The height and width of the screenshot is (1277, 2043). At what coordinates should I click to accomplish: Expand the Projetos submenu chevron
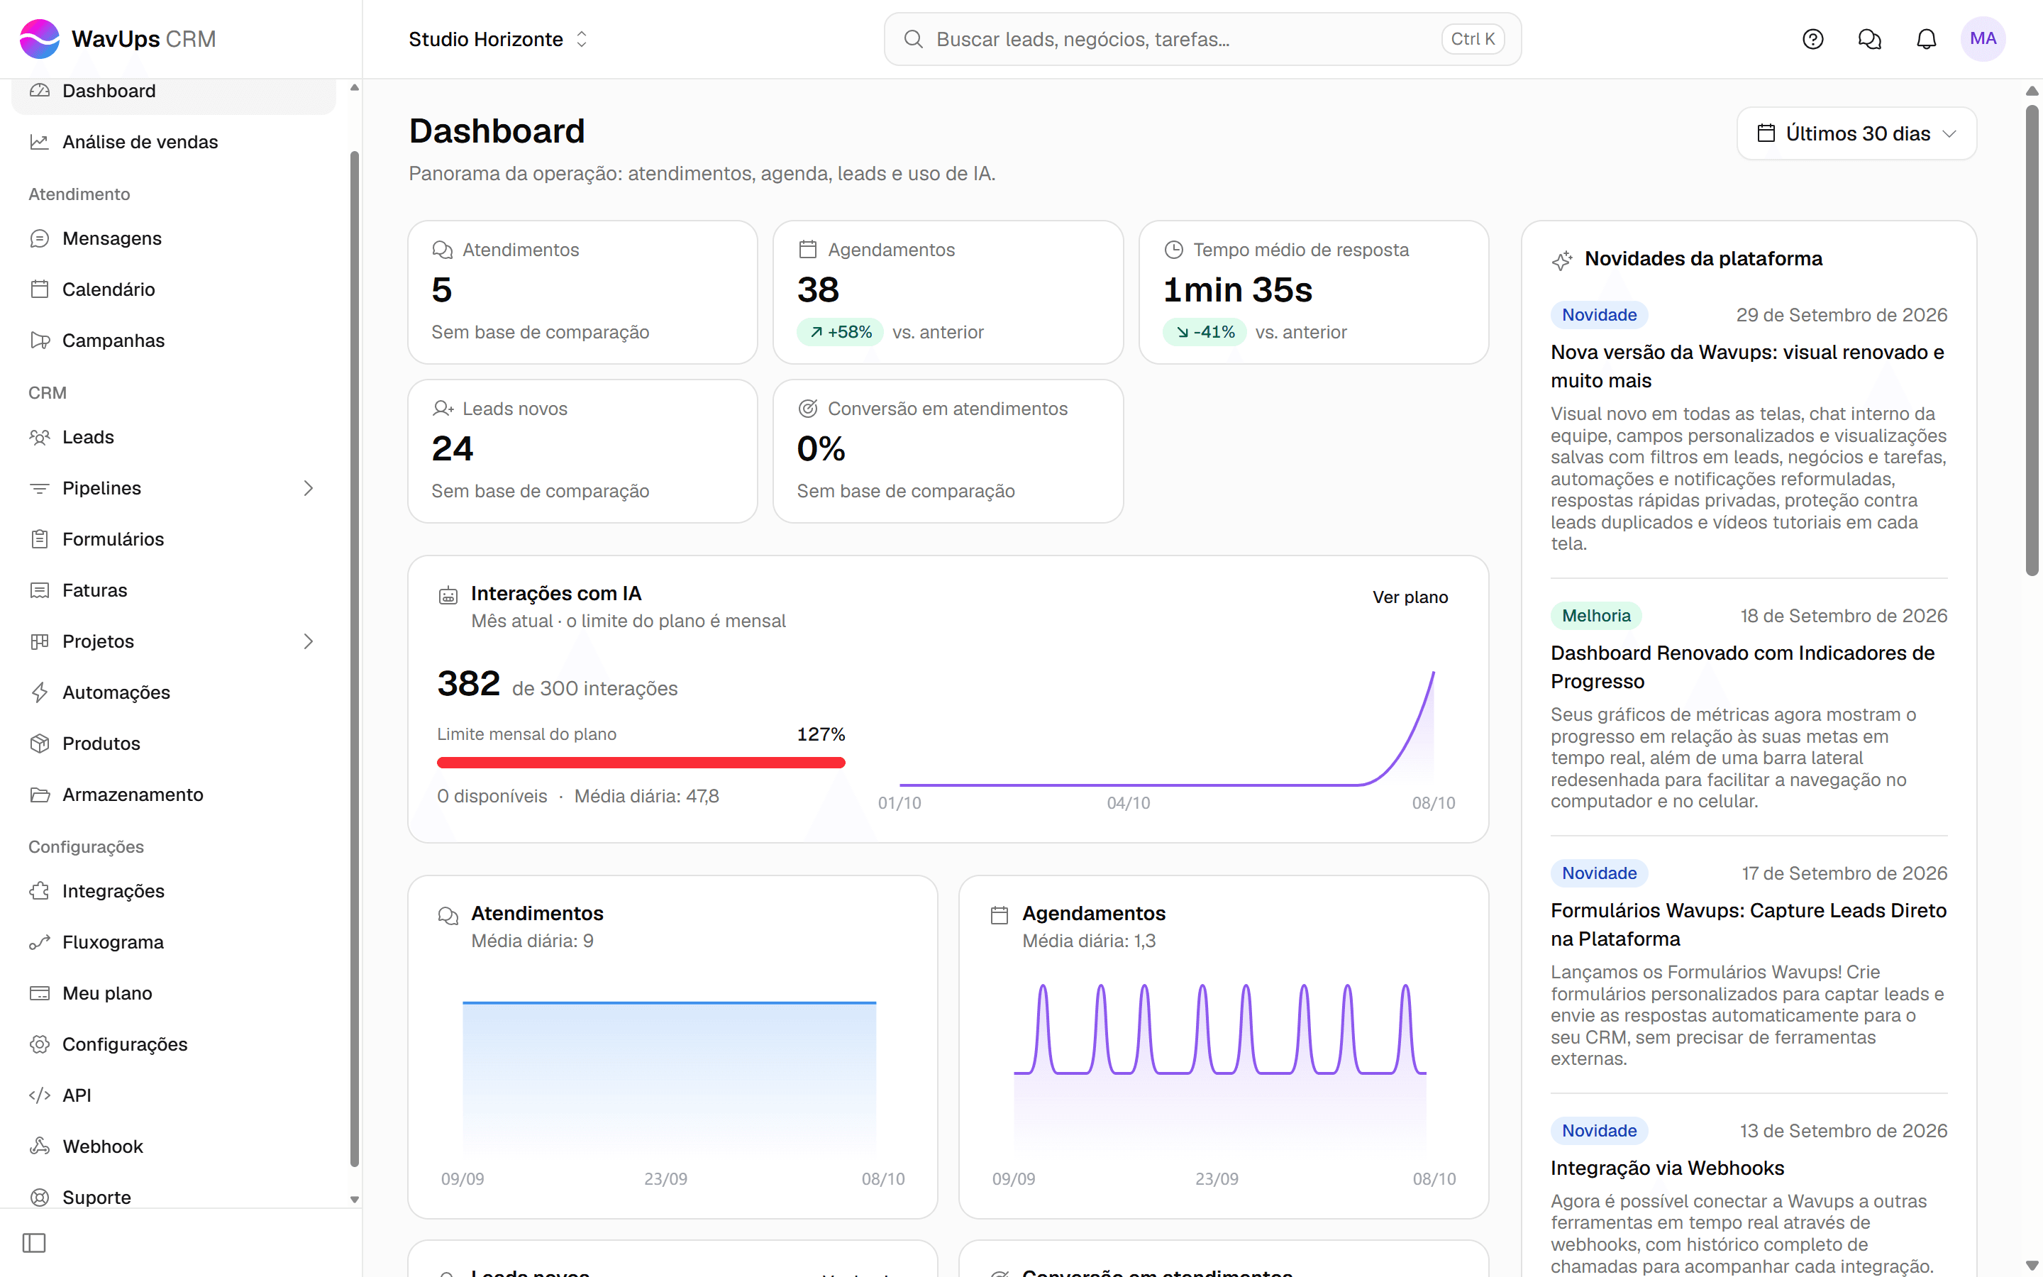(308, 641)
